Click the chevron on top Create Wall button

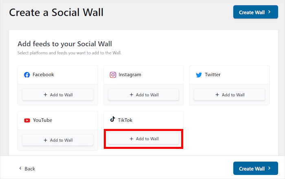(270, 12)
